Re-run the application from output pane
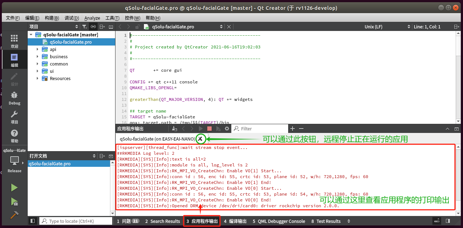The height and width of the screenshot is (228, 463). point(201,129)
